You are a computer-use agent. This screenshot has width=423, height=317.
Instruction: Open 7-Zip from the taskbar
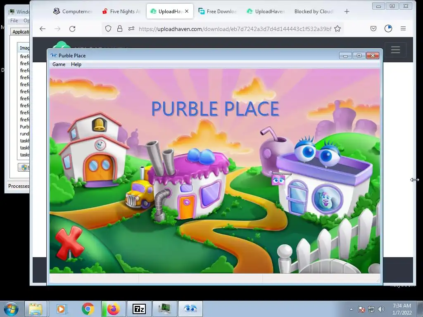pyautogui.click(x=139, y=309)
